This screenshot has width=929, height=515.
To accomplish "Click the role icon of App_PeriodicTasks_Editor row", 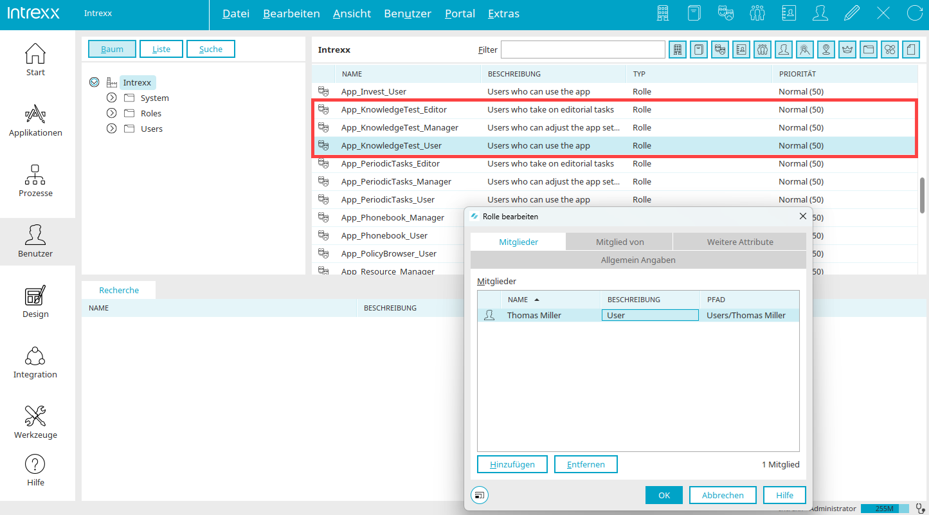I will click(323, 164).
